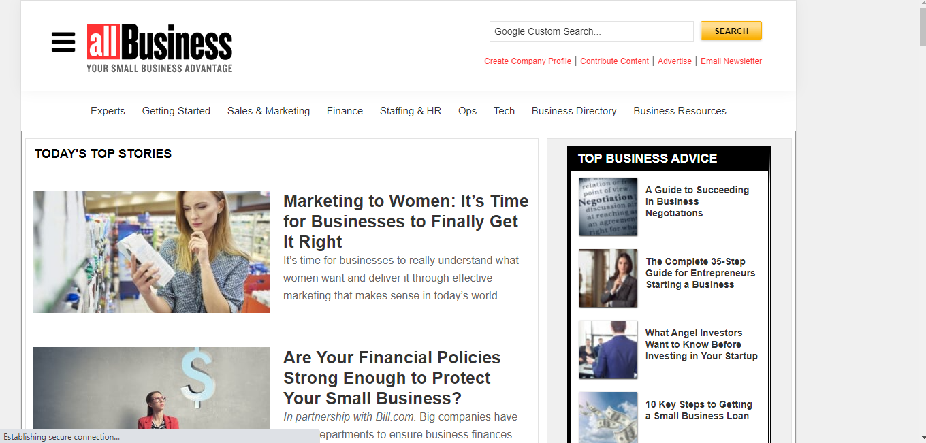Open the 35-Step Guide for Entrepreneurs
Image resolution: width=926 pixels, height=443 pixels.
point(701,273)
